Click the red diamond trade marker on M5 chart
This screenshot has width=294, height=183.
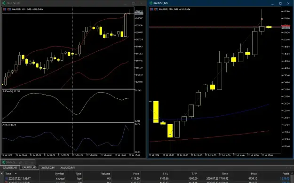coord(262,19)
